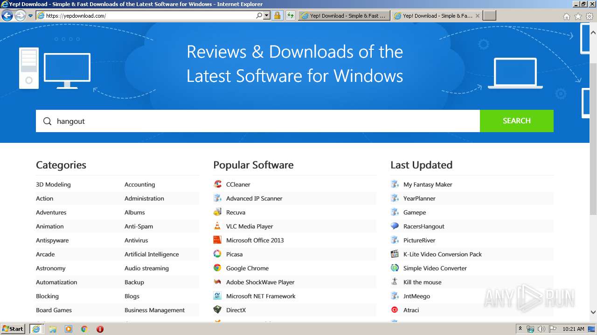
Task: Switch to the second Yep! Download tab
Action: pos(436,15)
